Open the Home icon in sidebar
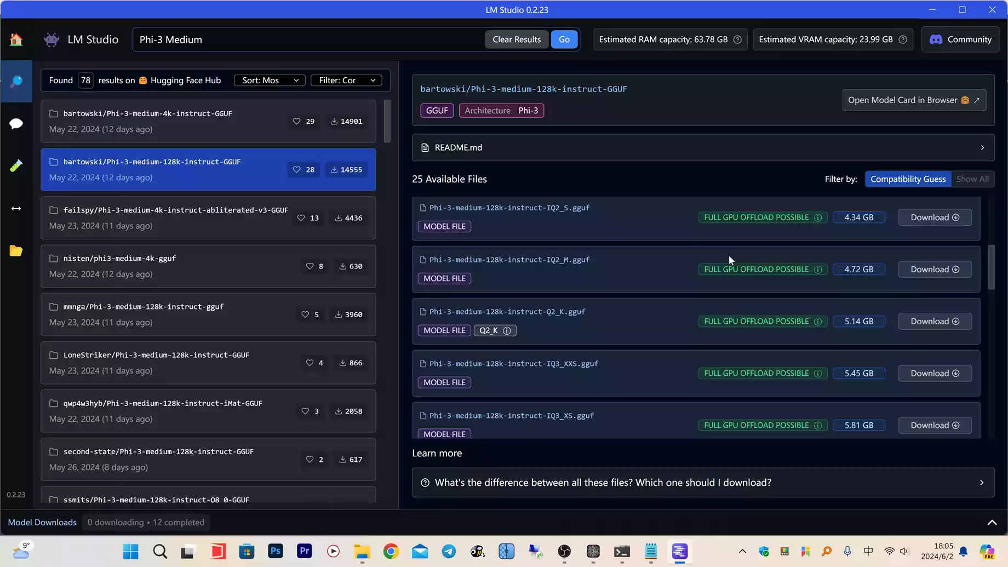 16,39
